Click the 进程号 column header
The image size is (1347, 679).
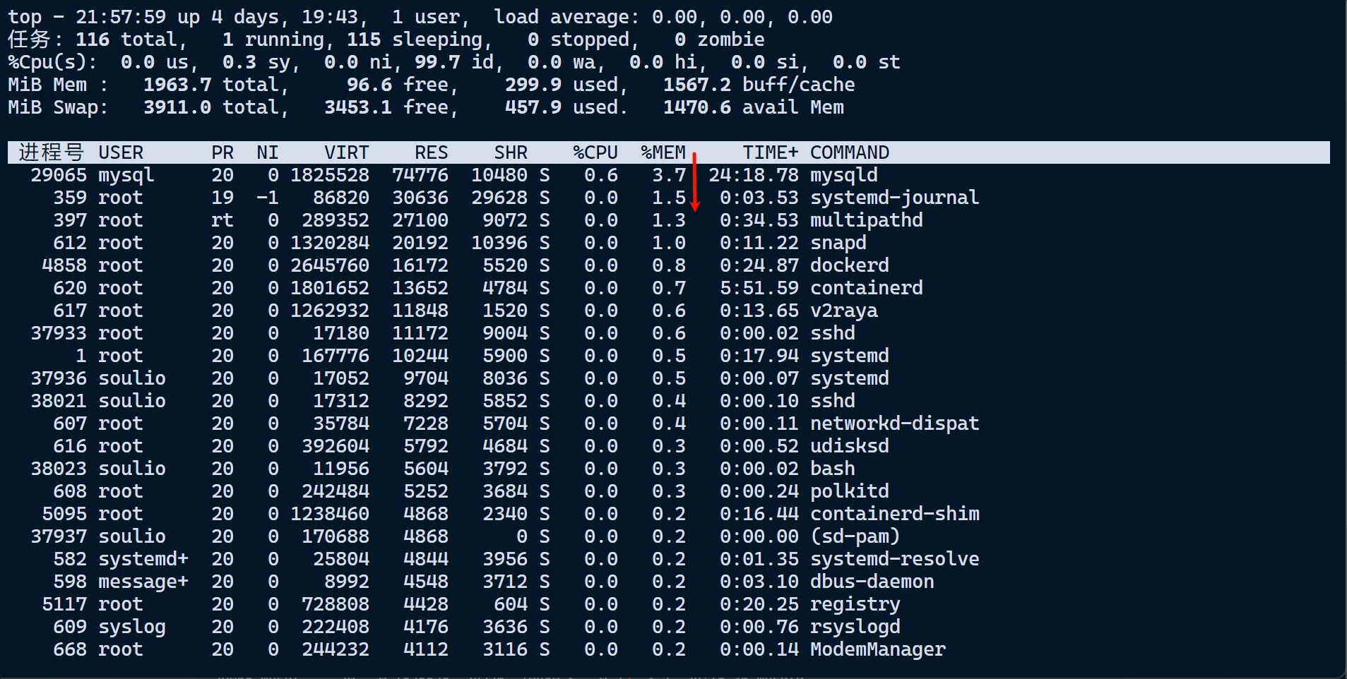pos(52,152)
